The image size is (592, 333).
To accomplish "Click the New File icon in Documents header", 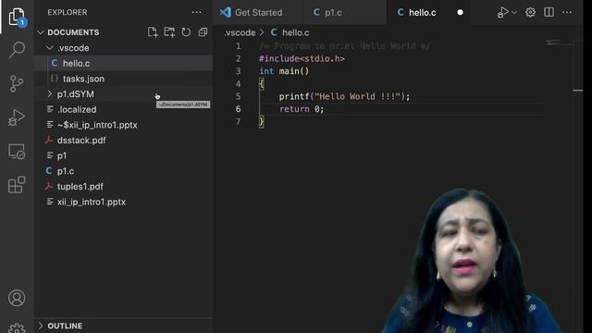I will tap(153, 32).
